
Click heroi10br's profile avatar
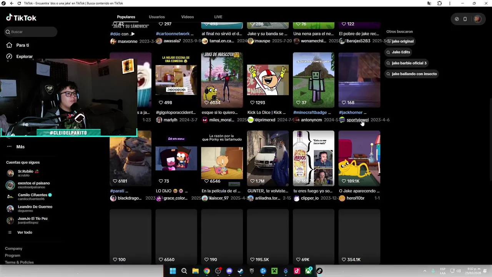(342, 198)
